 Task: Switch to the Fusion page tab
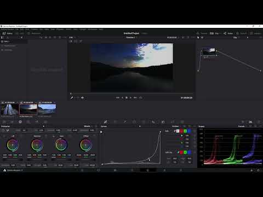point(131,170)
